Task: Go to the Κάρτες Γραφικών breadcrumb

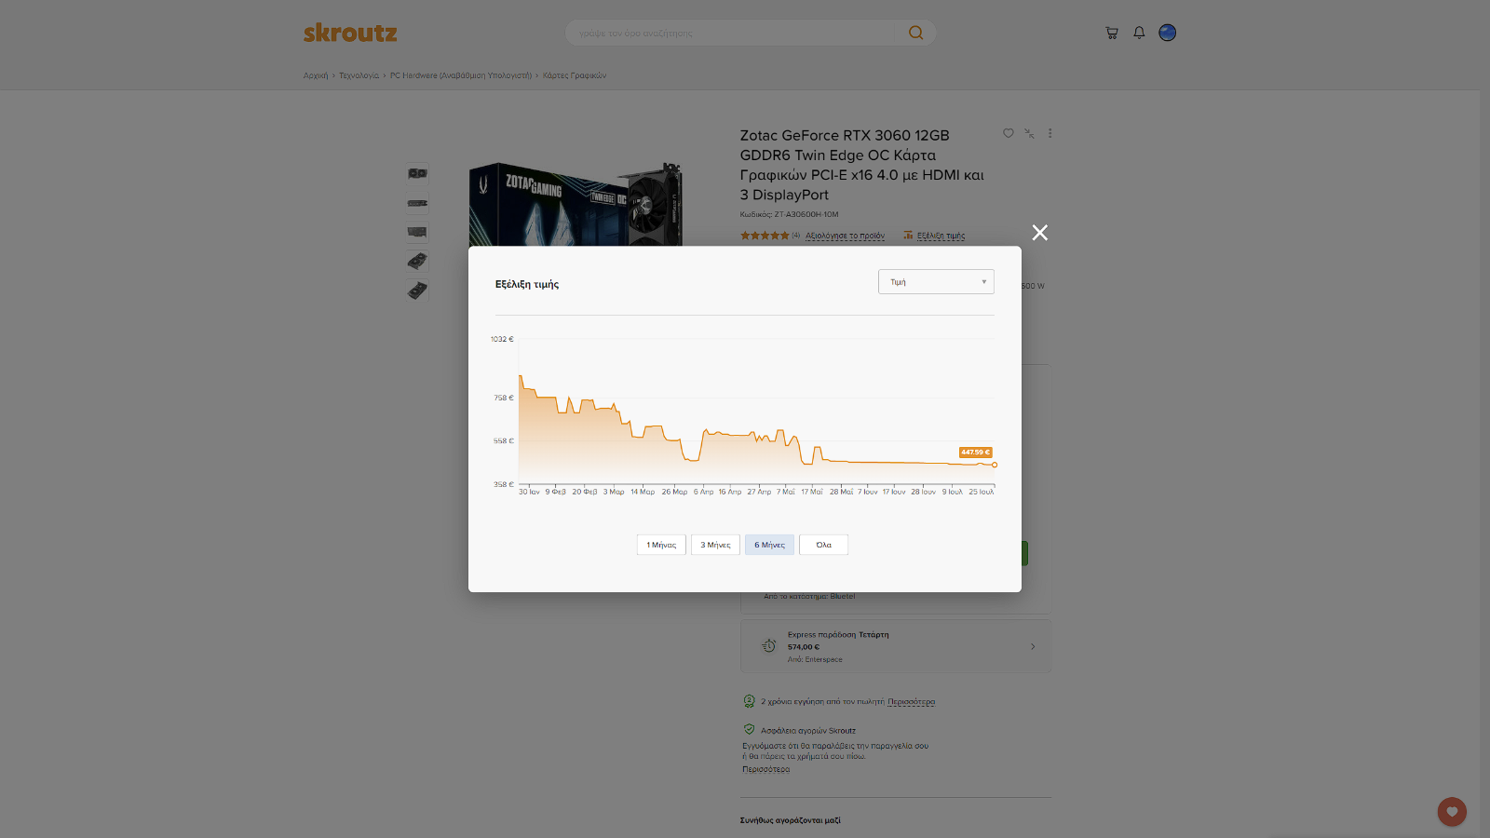Action: [575, 75]
